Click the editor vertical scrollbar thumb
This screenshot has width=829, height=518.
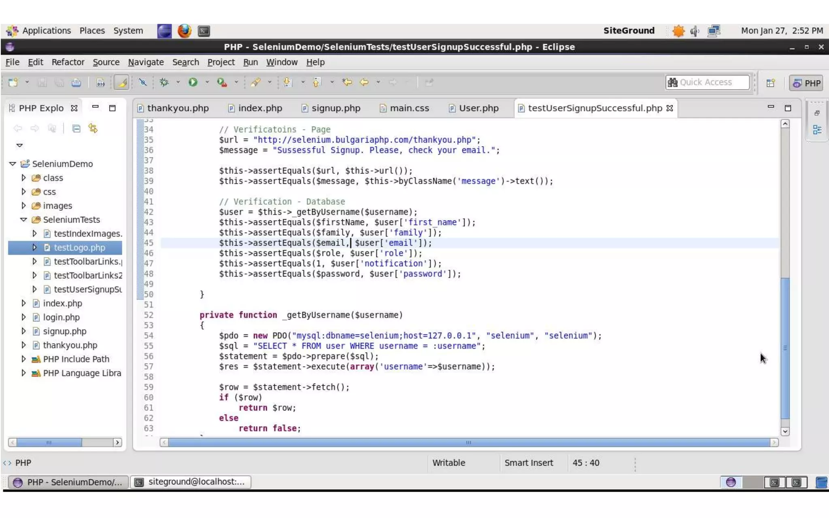[x=785, y=348]
